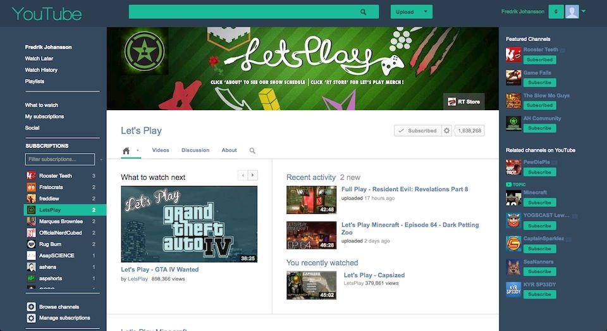Viewport: 607px width, 331px height.
Task: Switch to the Videos tab
Action: tap(161, 151)
